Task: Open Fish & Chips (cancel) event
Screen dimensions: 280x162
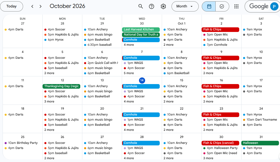Action: click(220, 143)
